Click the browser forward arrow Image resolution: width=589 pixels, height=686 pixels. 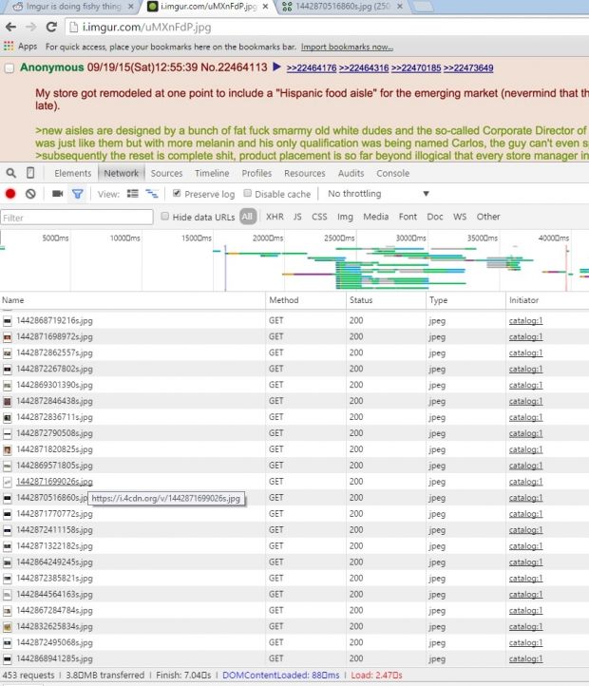click(x=30, y=28)
